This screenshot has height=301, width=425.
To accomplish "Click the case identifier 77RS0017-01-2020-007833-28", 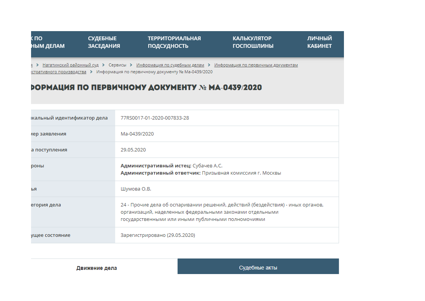I will click(155, 118).
